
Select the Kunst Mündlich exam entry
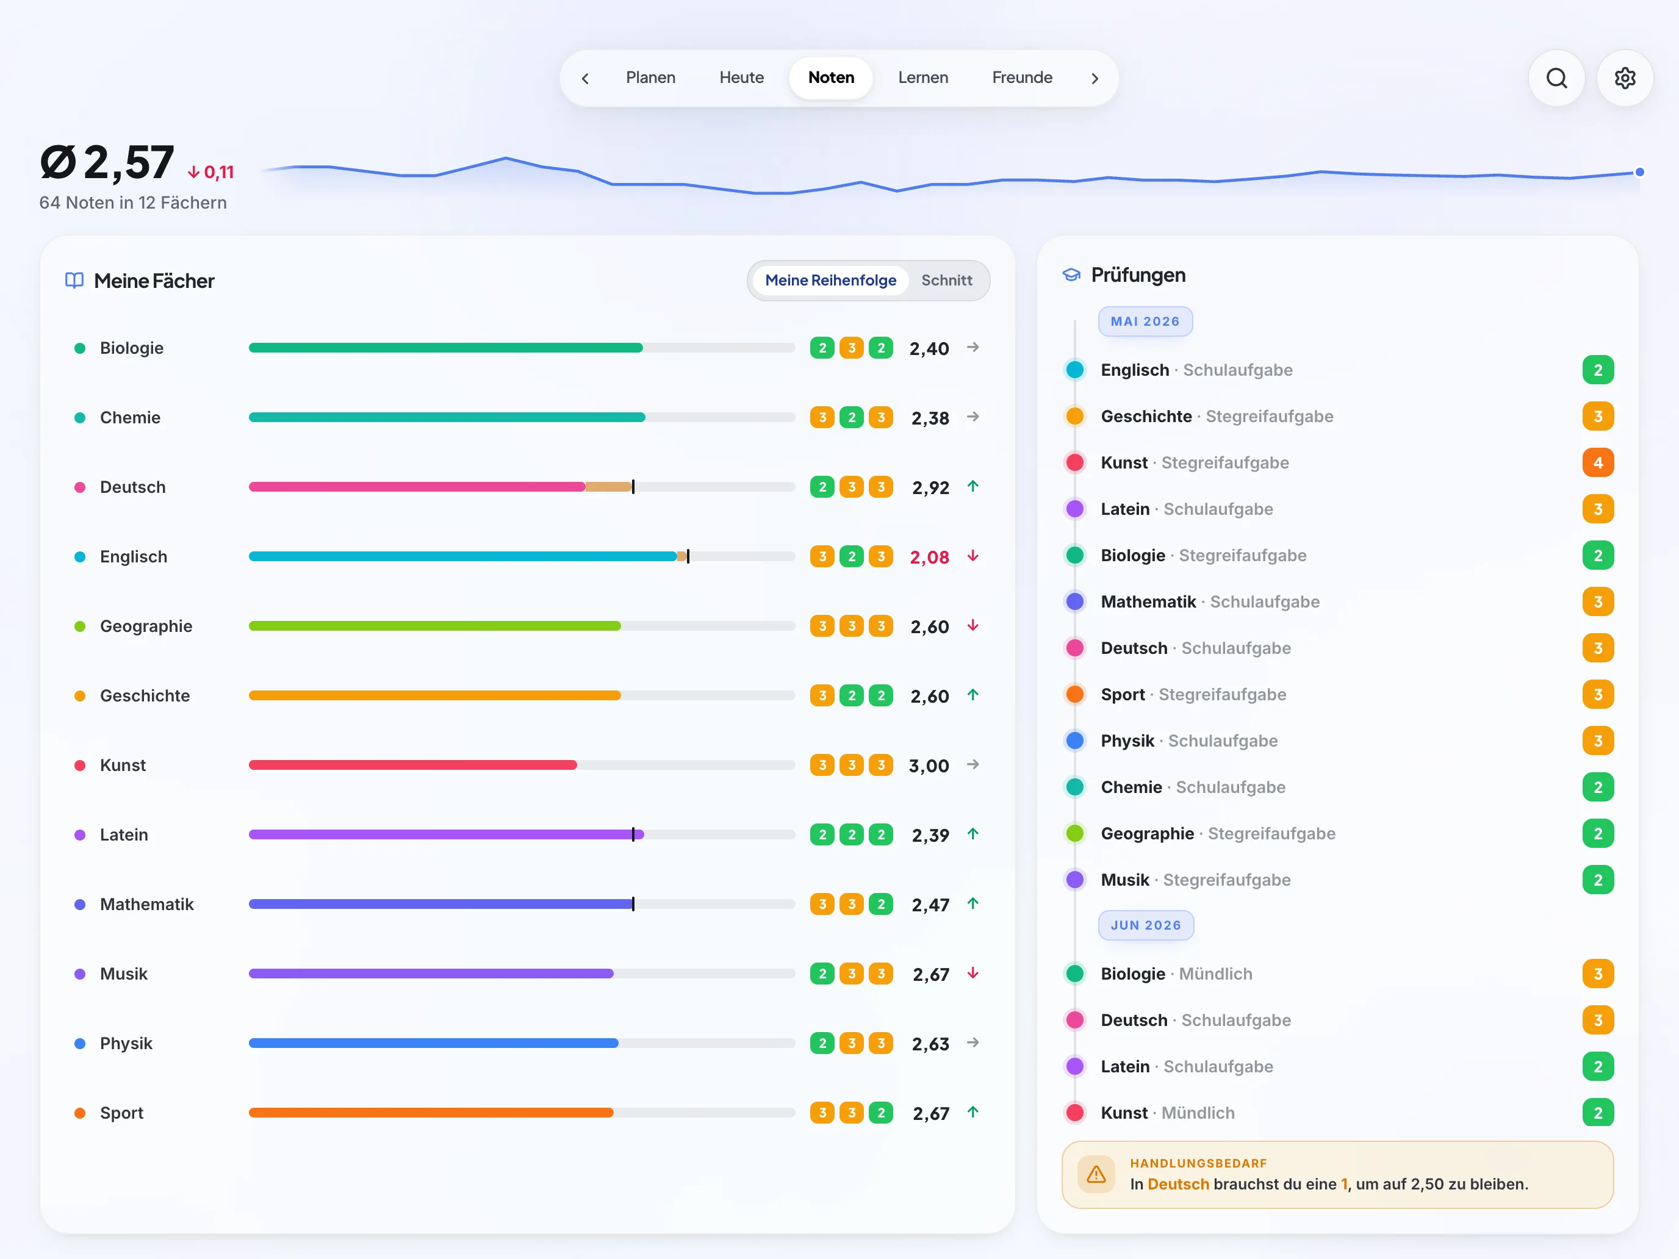[x=1339, y=1113]
